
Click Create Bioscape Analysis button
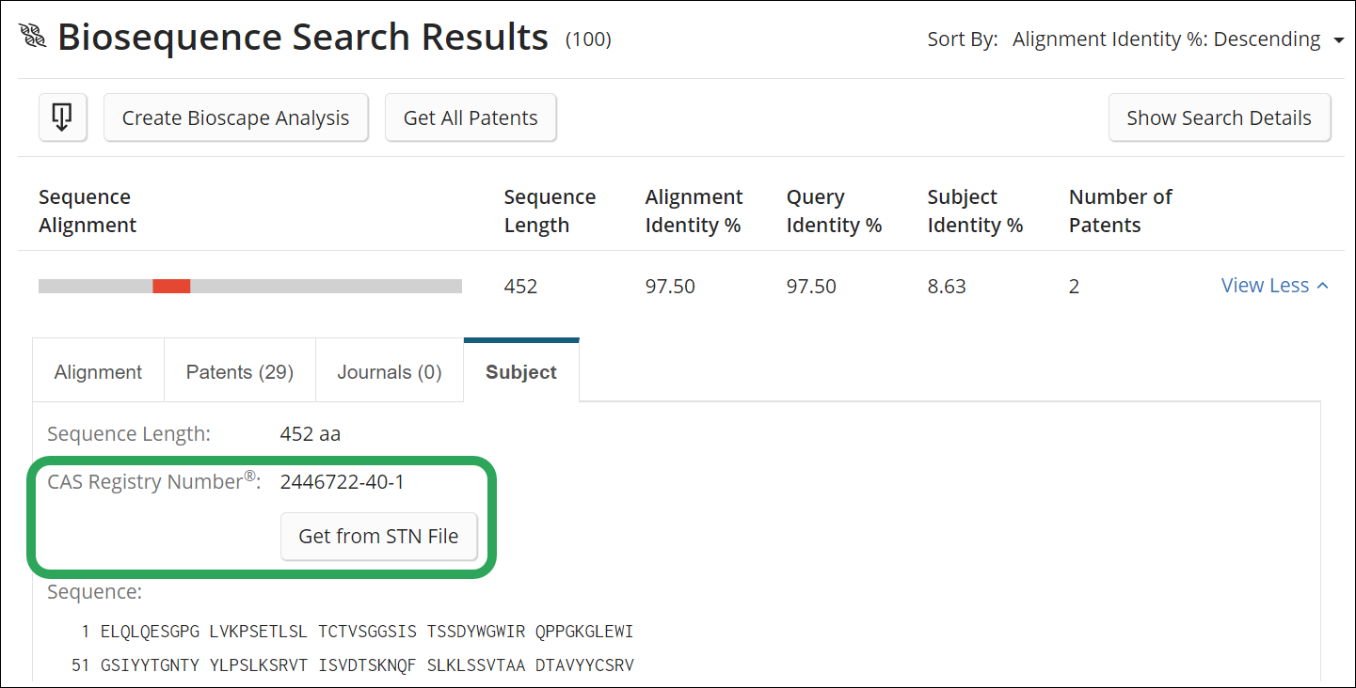tap(235, 117)
